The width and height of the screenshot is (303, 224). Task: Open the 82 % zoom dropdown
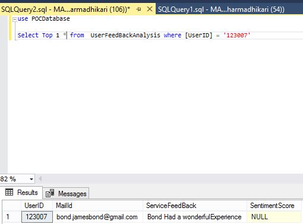click(x=31, y=179)
